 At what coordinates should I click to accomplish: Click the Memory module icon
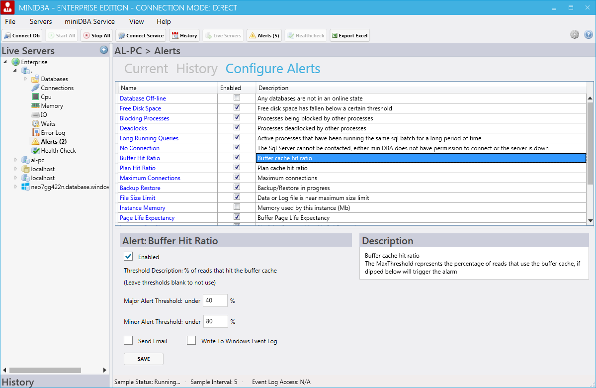coord(35,106)
